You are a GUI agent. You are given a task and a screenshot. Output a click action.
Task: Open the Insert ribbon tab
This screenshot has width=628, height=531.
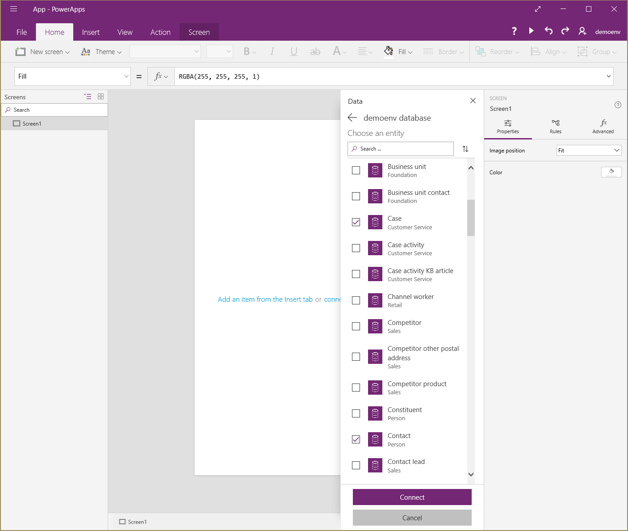tap(91, 32)
